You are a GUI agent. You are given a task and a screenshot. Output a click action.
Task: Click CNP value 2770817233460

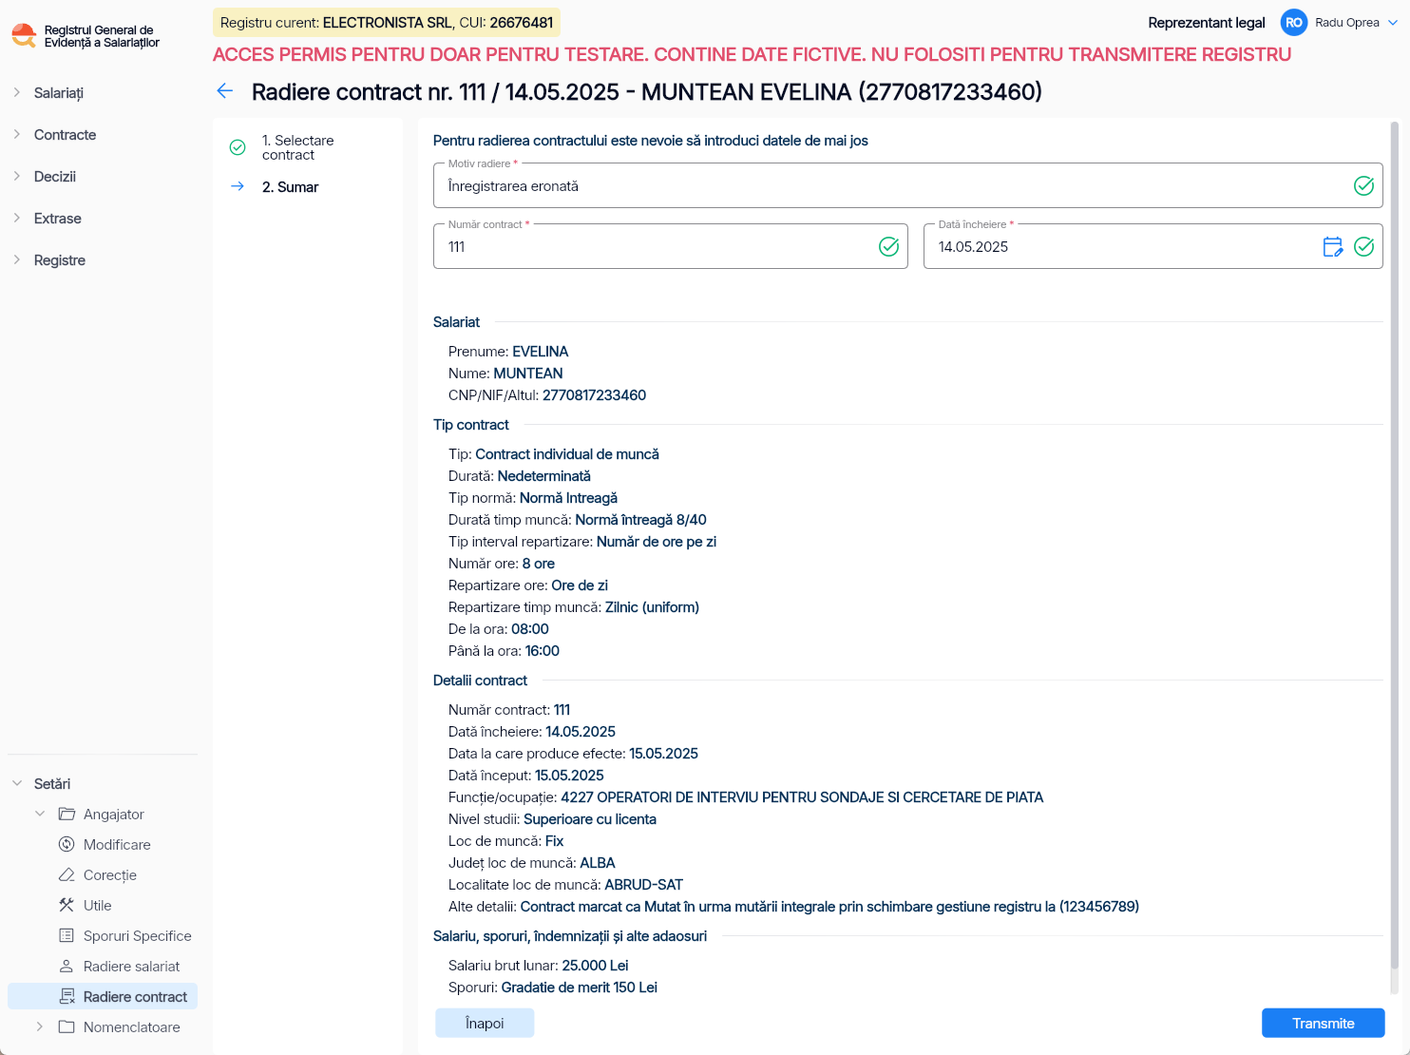pos(594,395)
